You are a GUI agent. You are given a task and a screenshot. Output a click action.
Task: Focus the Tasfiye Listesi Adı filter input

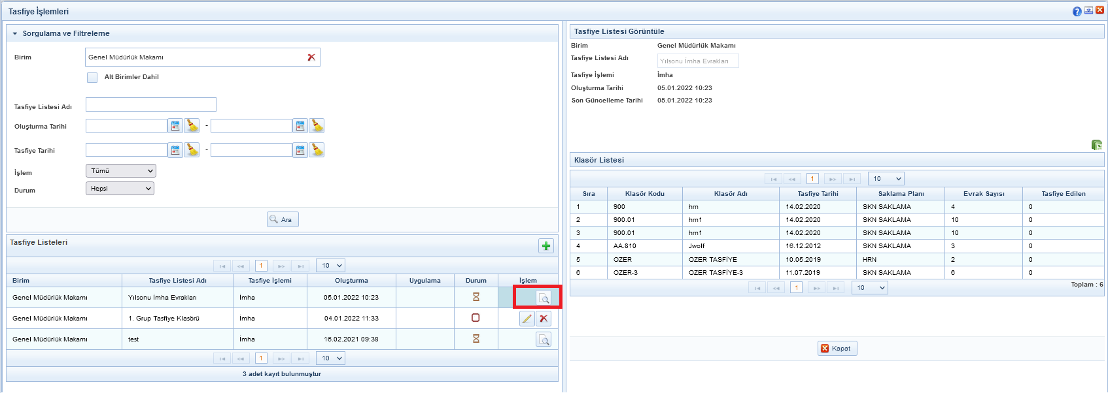click(150, 105)
